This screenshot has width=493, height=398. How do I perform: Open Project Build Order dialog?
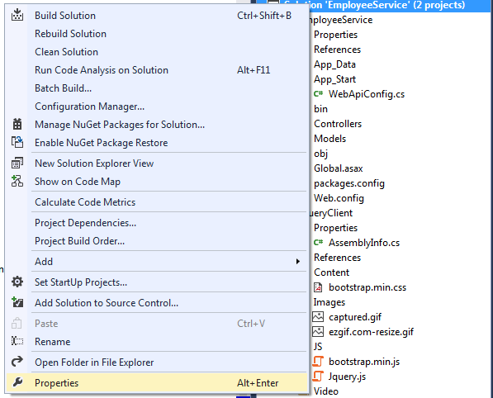156,241
